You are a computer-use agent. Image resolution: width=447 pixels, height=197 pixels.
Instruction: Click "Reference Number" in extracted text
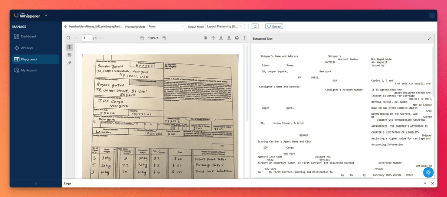point(390,163)
